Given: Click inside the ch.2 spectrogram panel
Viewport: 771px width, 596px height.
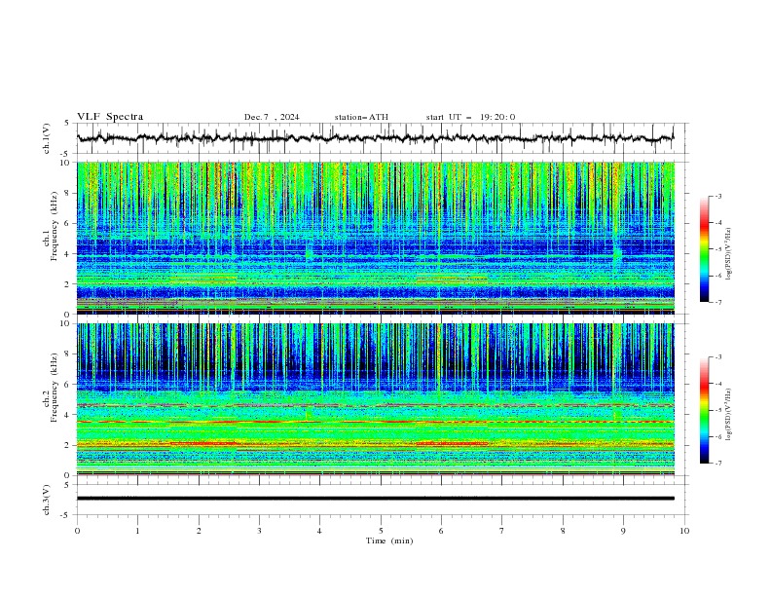Looking at the screenshot, I should click(x=375, y=399).
